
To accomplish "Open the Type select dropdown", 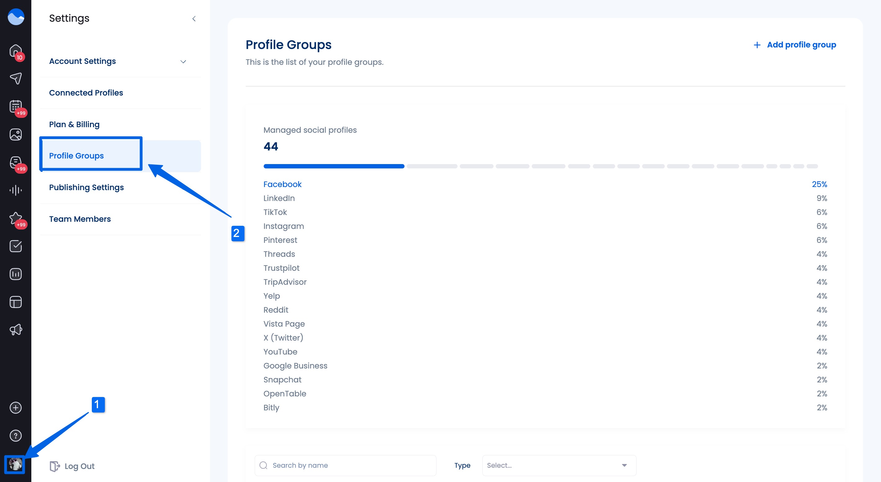I will click(559, 465).
